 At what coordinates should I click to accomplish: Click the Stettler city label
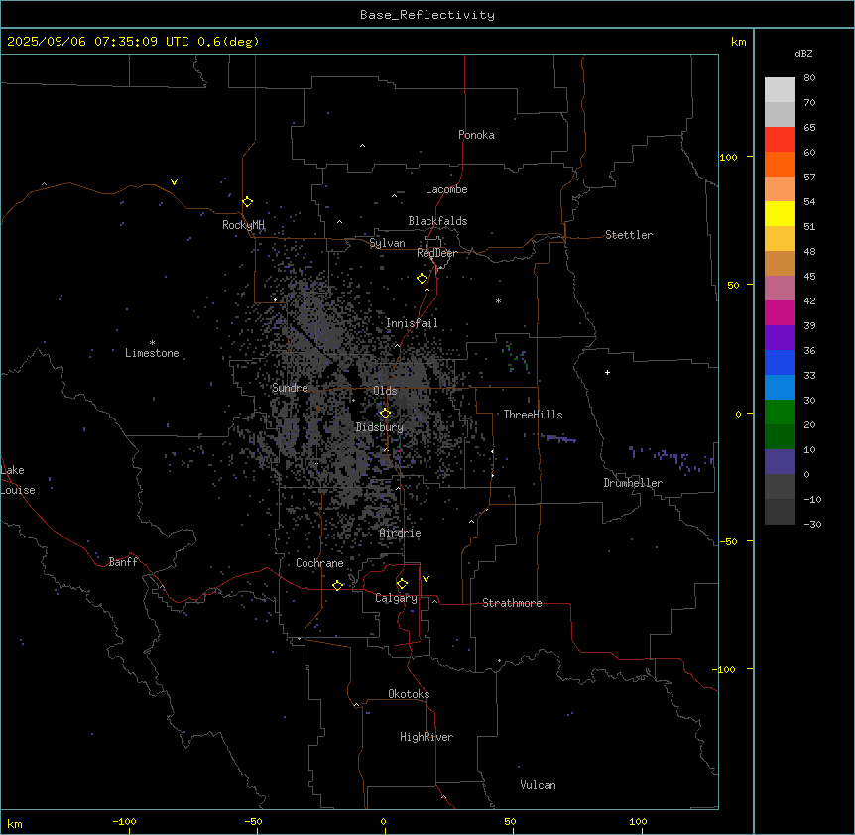pyautogui.click(x=629, y=235)
